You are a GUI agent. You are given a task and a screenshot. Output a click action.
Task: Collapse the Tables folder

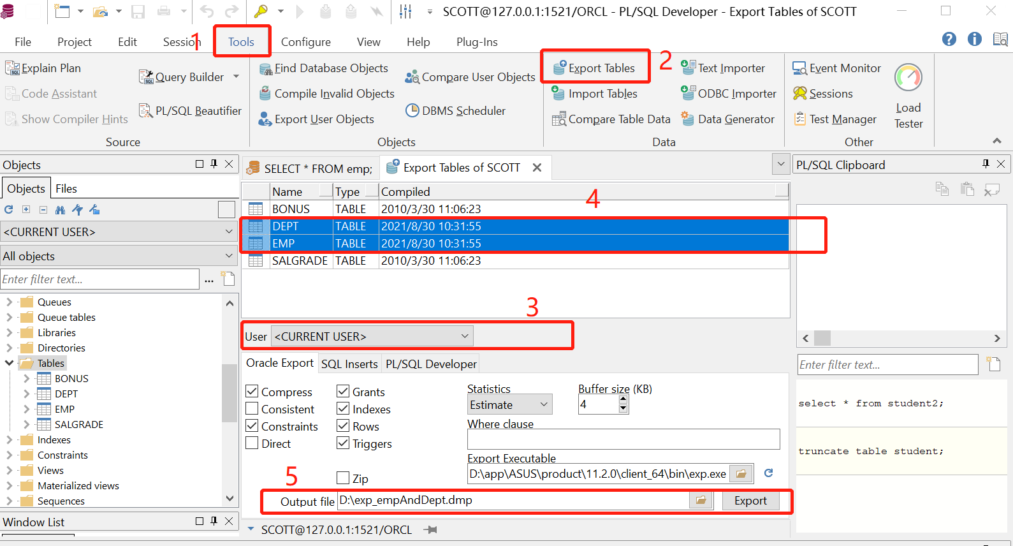(10, 363)
